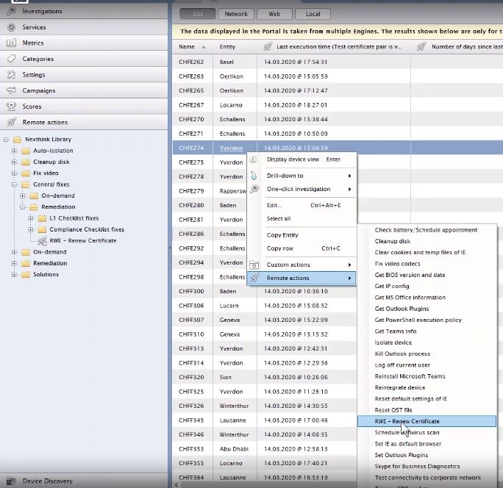This screenshot has height=488, width=503.
Task: Sort by the Name column header
Action: (x=187, y=47)
